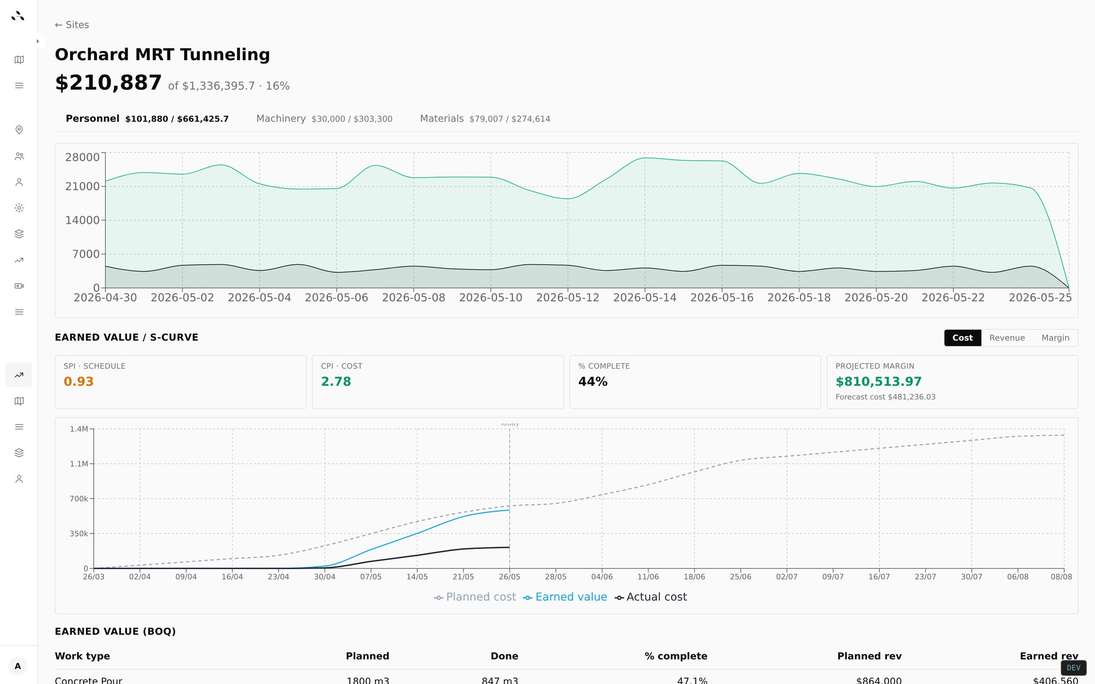Open the map icon below the highlighted trend icon
Viewport: 1095px width, 684px height.
coord(19,401)
